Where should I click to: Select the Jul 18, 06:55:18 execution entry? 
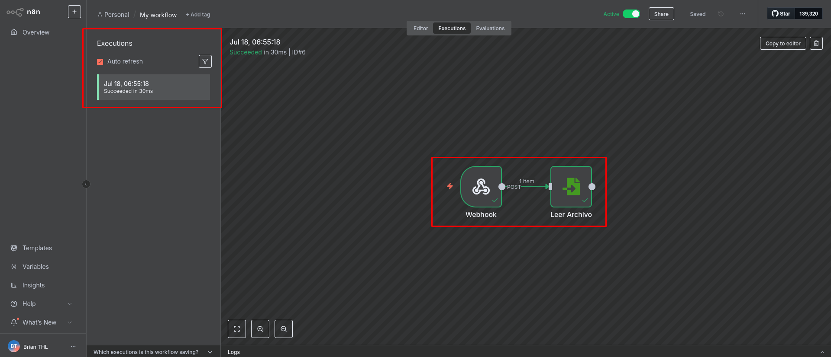(x=154, y=87)
